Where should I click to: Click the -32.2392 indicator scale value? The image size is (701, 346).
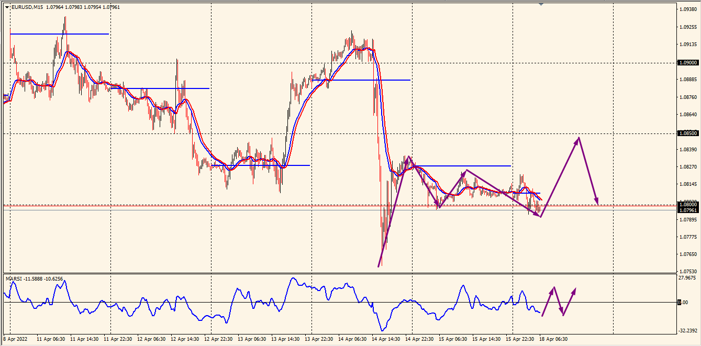click(x=688, y=330)
